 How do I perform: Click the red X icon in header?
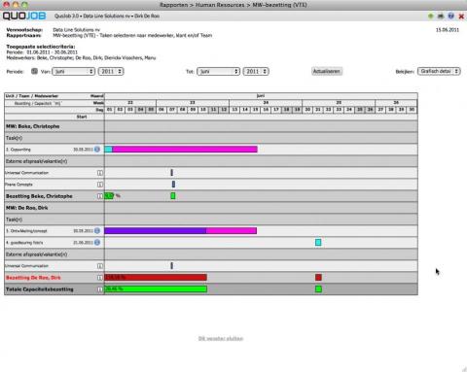461,17
